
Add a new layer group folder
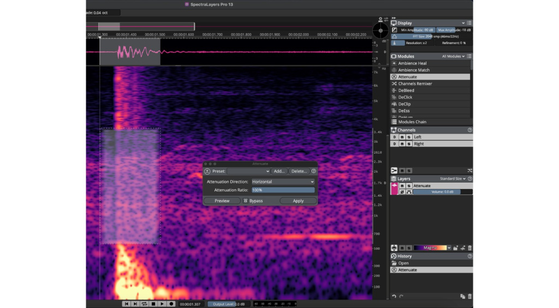[456, 248]
